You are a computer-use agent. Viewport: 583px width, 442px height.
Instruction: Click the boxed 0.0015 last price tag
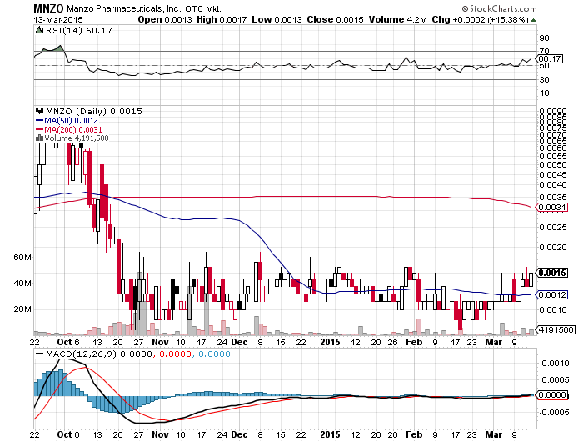point(551,273)
